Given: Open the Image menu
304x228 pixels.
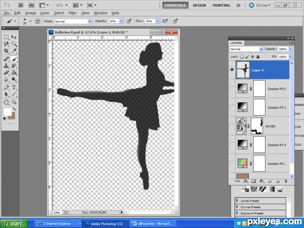Looking at the screenshot, I should coord(30,13).
